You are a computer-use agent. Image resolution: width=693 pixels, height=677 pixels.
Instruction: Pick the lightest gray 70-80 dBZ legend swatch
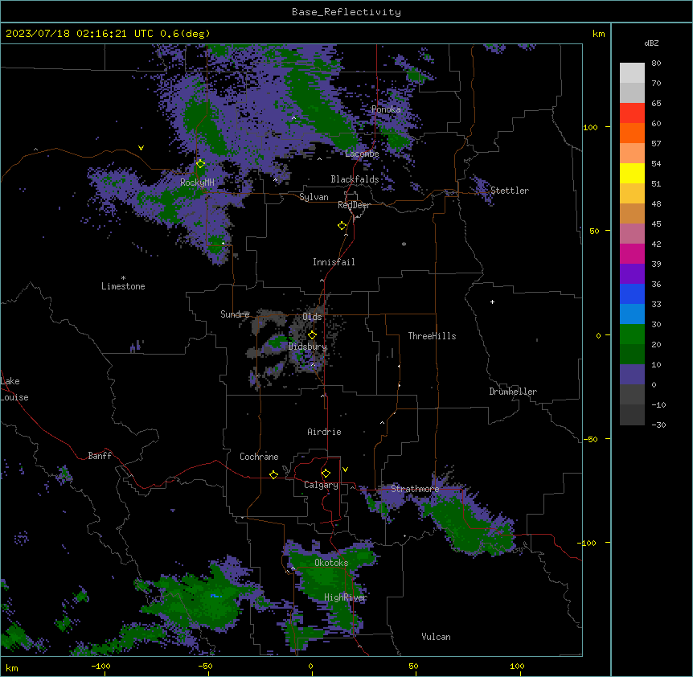pos(632,73)
